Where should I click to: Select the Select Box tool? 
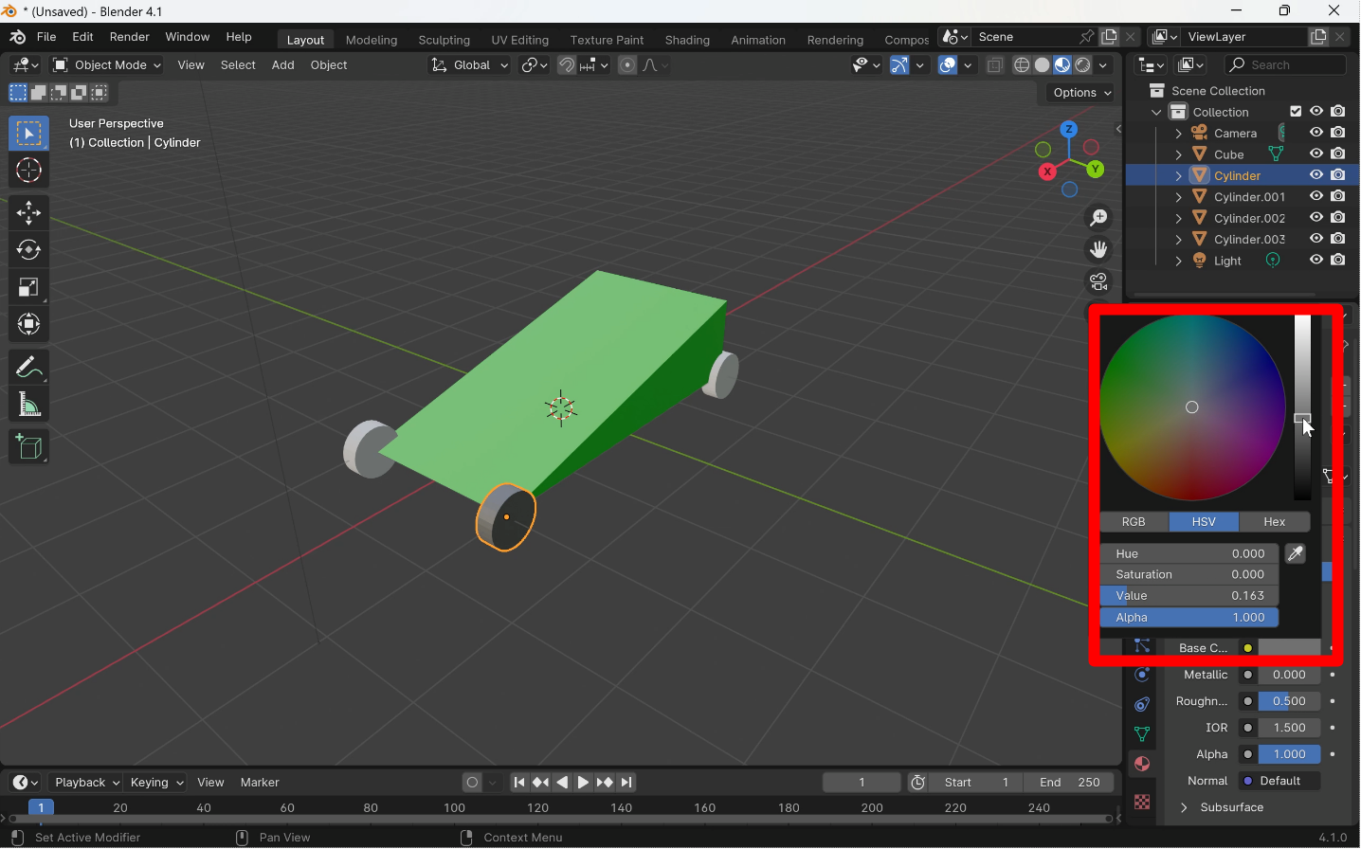pos(28,134)
